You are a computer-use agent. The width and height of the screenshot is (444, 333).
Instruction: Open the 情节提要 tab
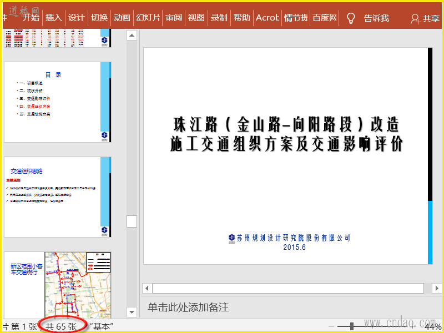coord(296,18)
